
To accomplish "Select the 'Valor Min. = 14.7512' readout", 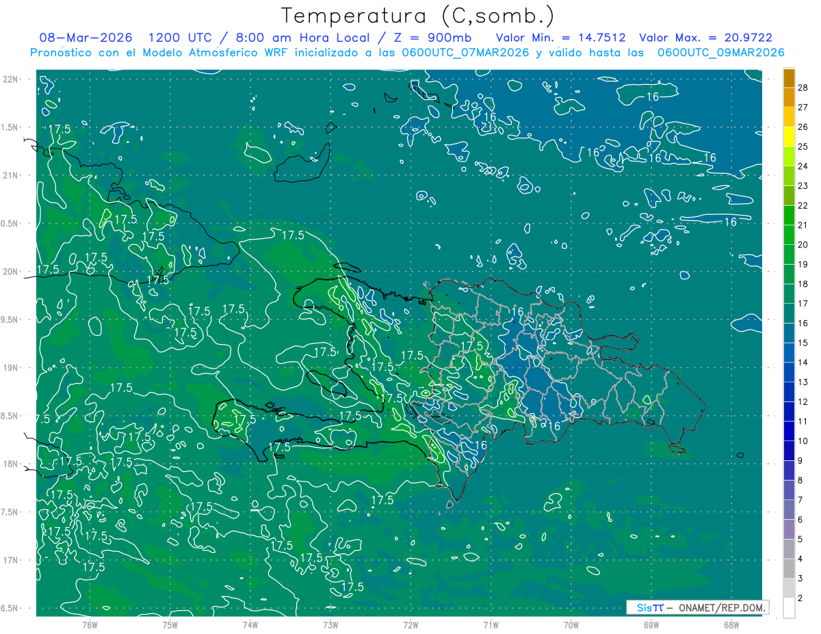I will point(560,38).
